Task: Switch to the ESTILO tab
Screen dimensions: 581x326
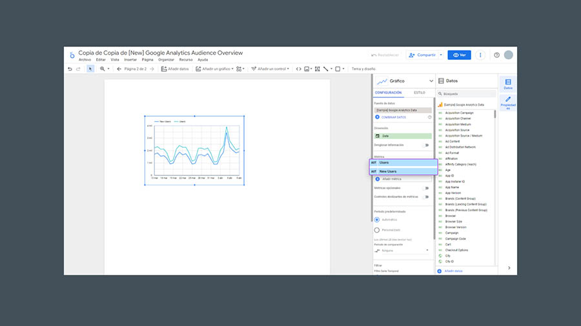Action: pyautogui.click(x=420, y=93)
